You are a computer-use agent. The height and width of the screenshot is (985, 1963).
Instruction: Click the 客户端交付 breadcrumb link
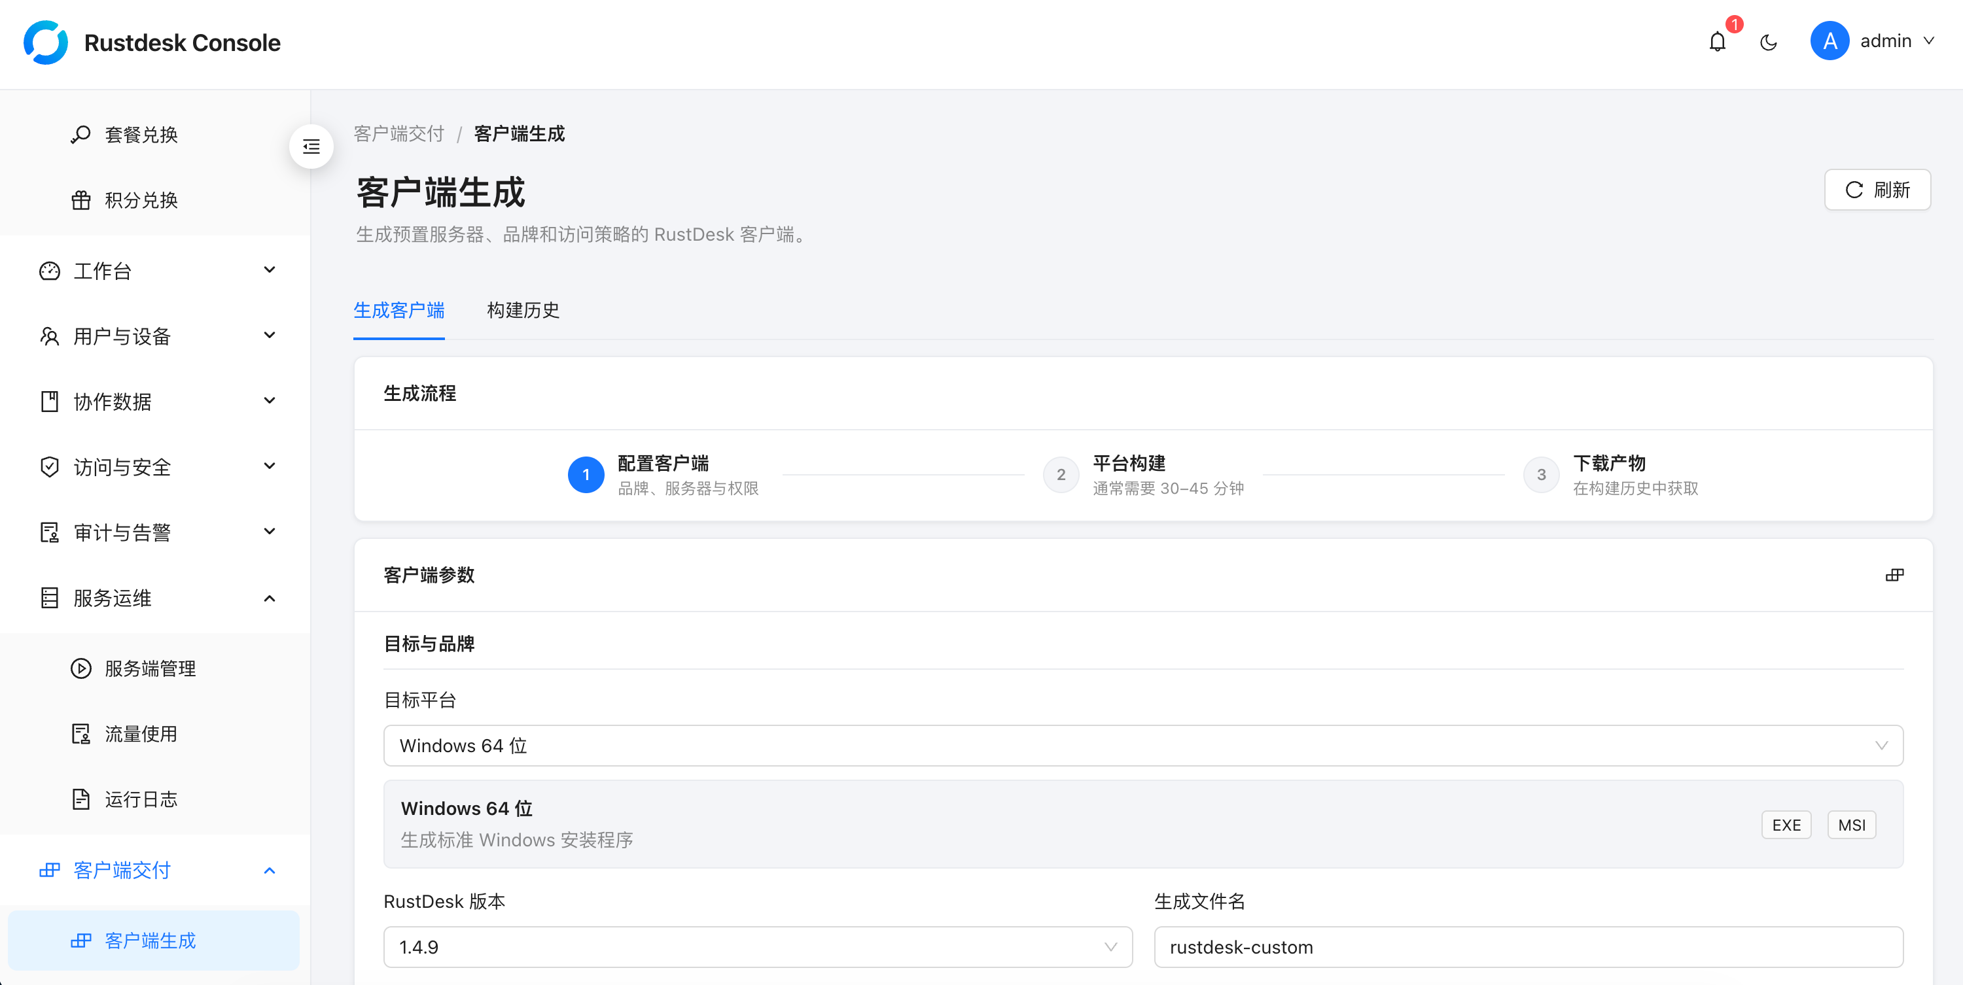pyautogui.click(x=398, y=134)
